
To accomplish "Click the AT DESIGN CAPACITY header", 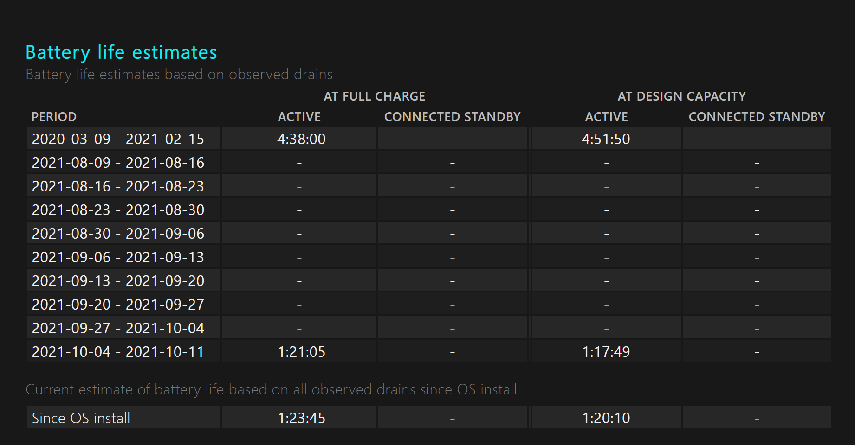I will pos(681,96).
